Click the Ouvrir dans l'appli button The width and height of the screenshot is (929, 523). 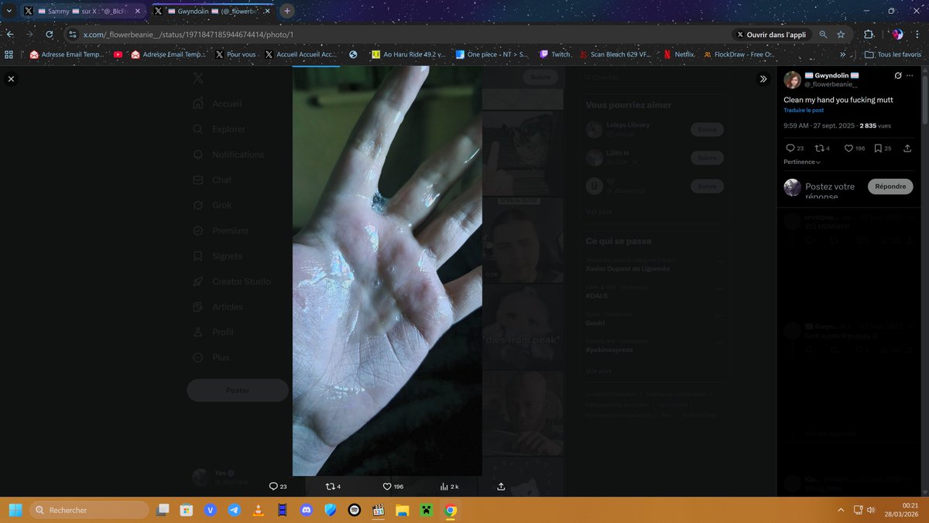click(771, 35)
